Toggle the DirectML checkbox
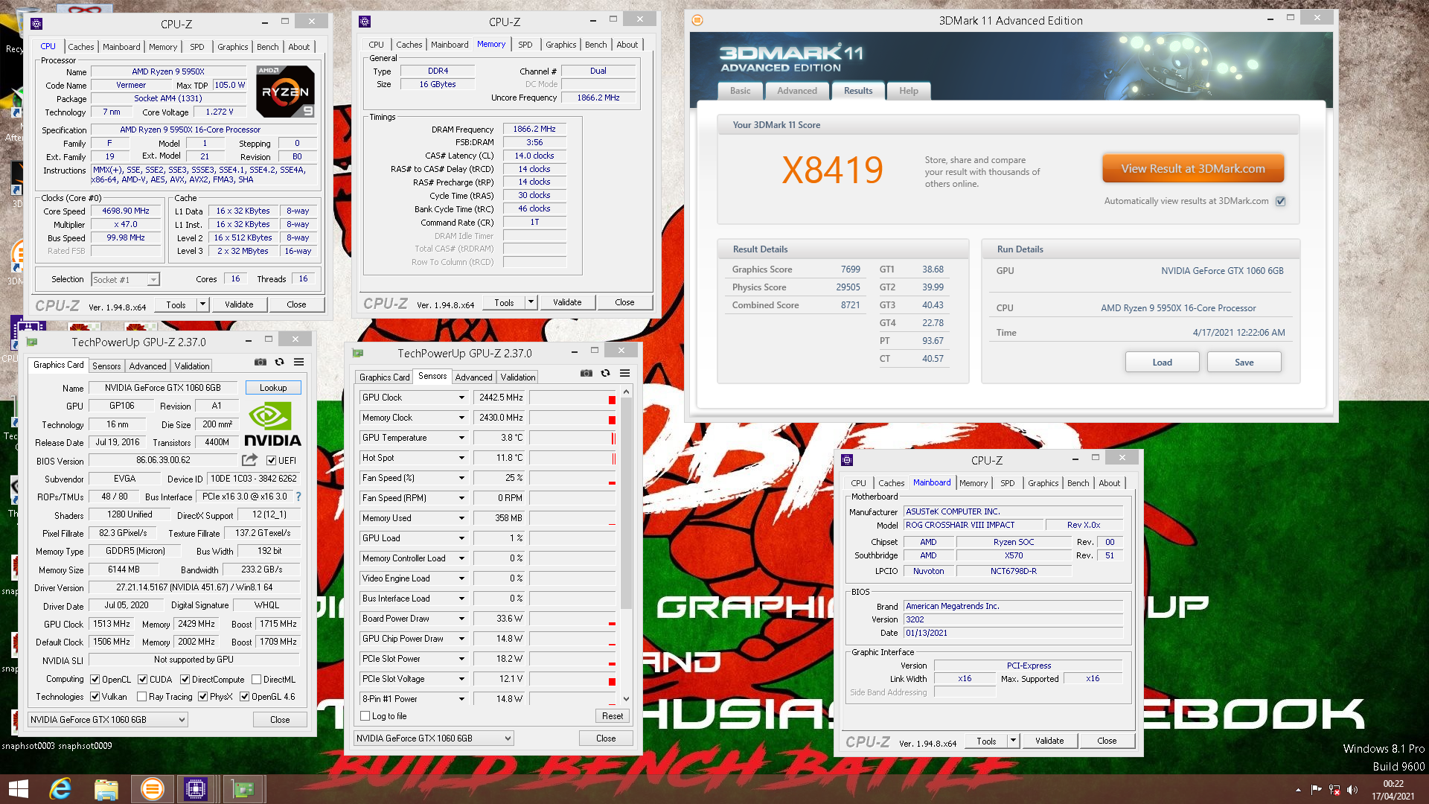 (x=256, y=680)
